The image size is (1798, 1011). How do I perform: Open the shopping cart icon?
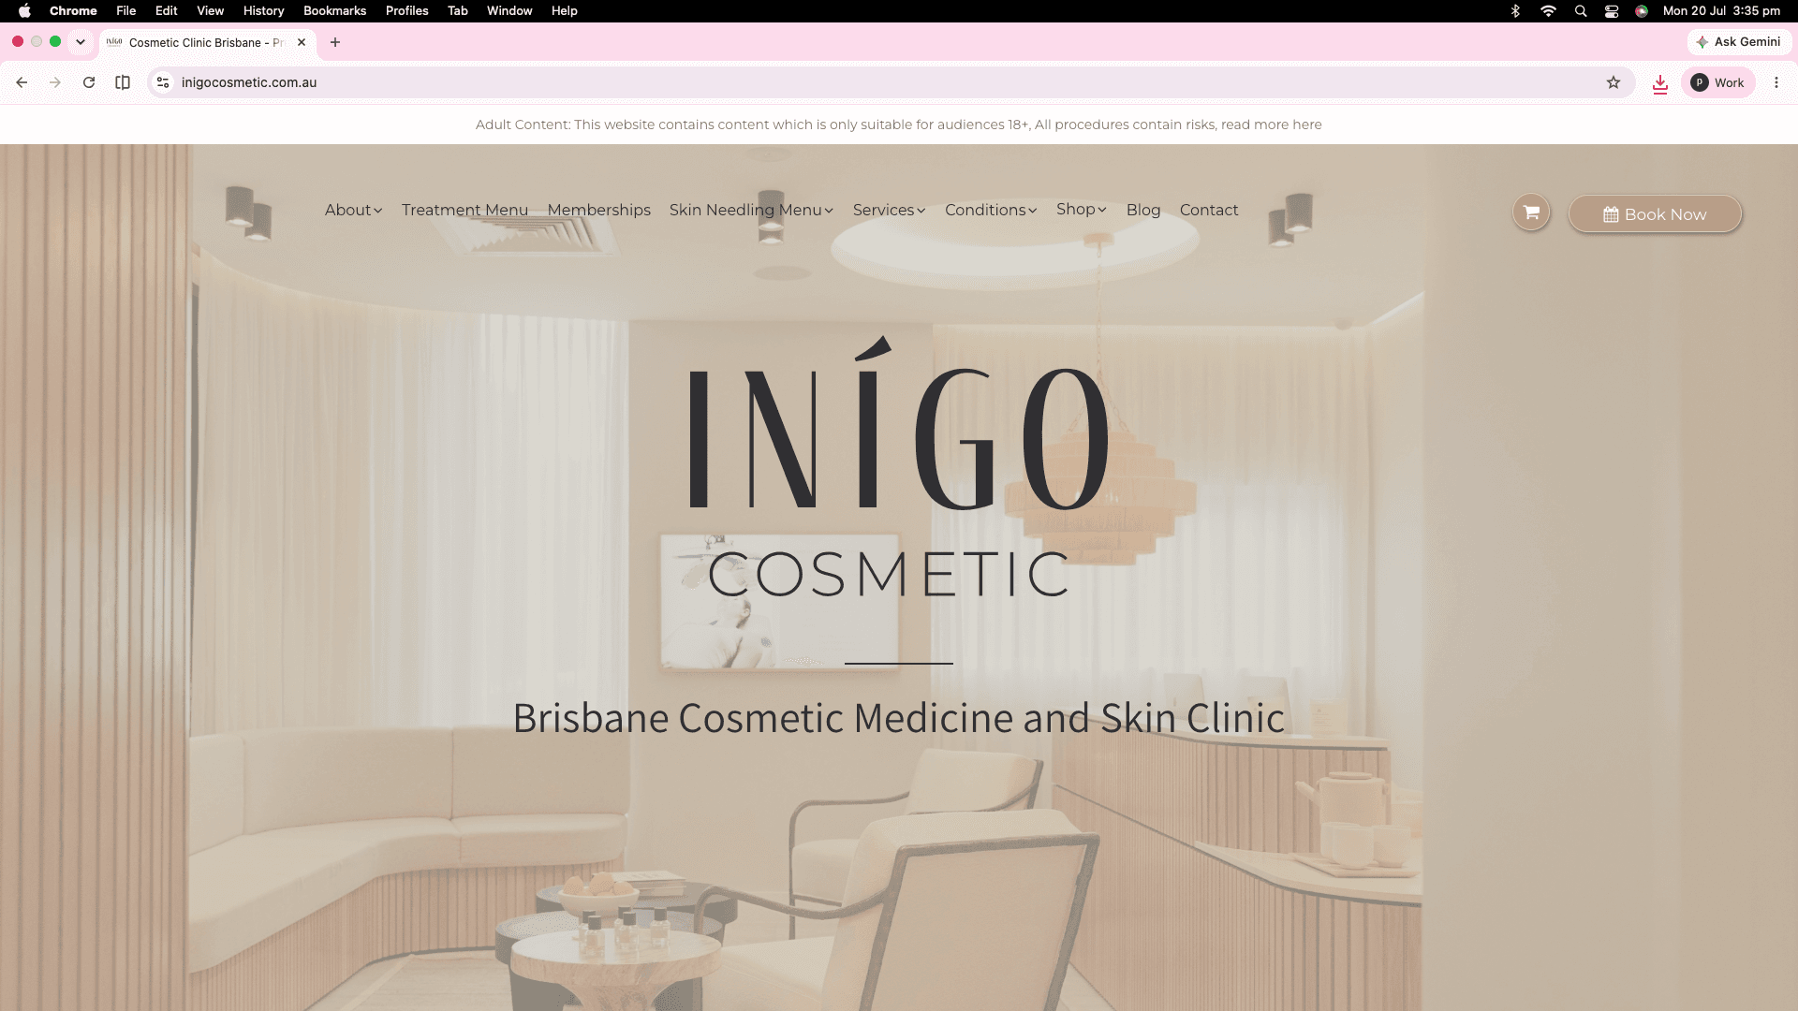point(1531,212)
